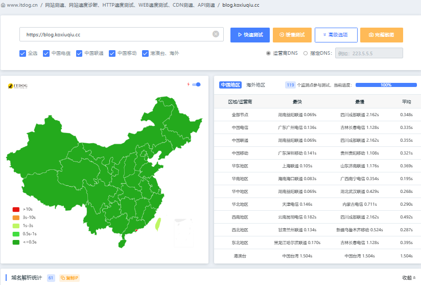Click the red lightning bolt icon above map
The image size is (421, 285).
pos(188,84)
